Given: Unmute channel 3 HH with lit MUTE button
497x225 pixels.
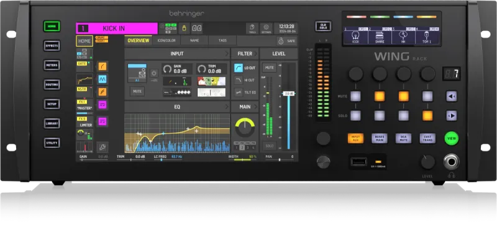Looking at the screenshot, I should [x=403, y=96].
